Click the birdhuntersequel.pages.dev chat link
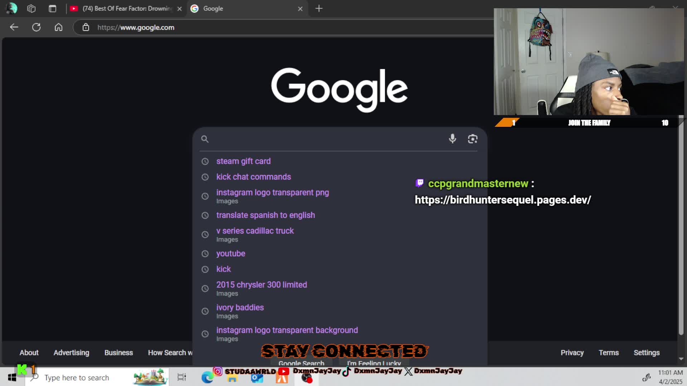The image size is (687, 386). pos(503,200)
